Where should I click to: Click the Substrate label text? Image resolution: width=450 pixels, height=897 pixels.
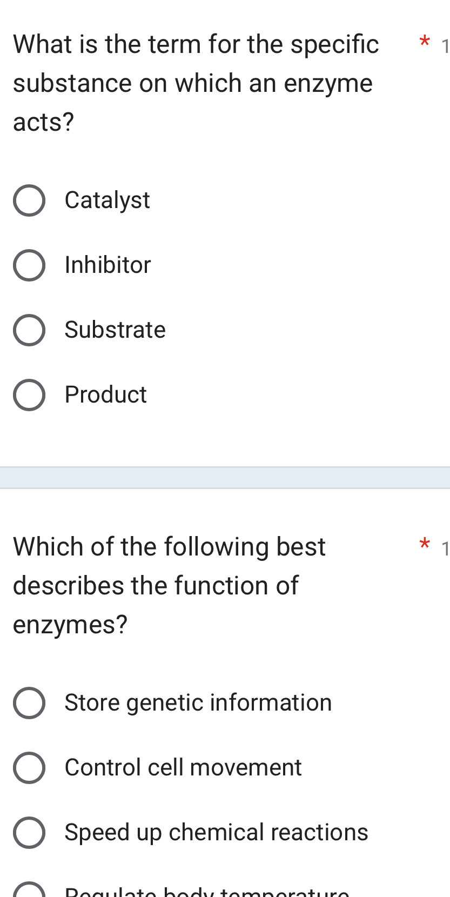click(x=115, y=330)
